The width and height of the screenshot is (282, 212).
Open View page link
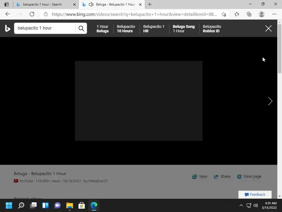[249, 176]
